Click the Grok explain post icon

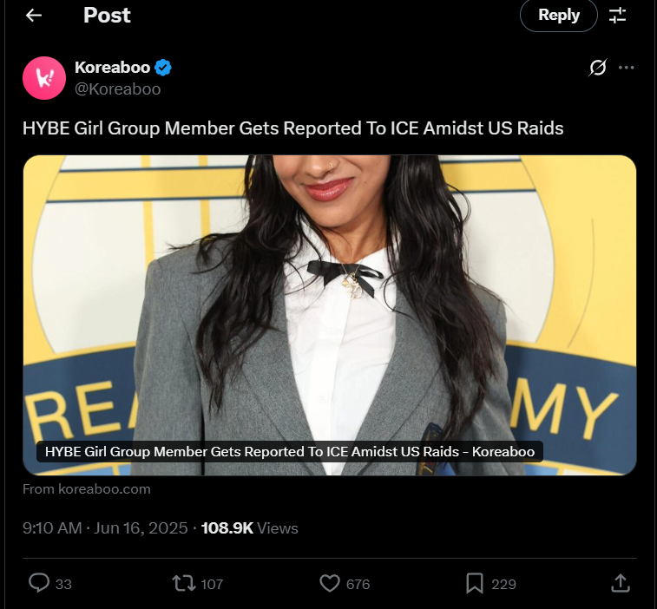tap(597, 68)
